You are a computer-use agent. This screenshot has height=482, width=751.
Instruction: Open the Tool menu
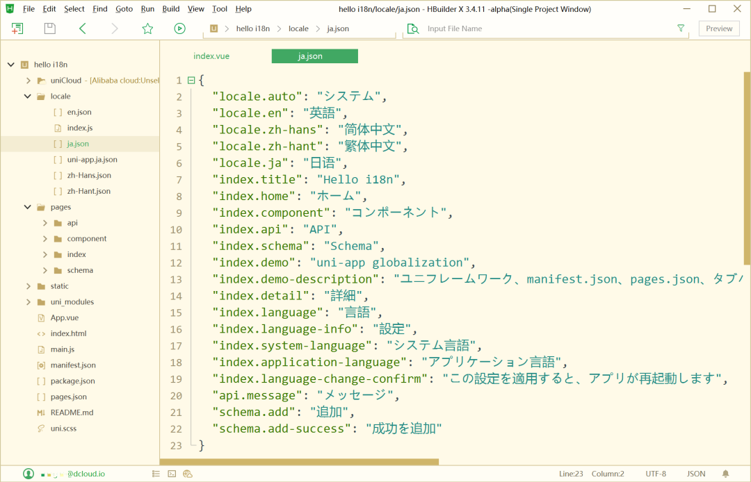(220, 8)
